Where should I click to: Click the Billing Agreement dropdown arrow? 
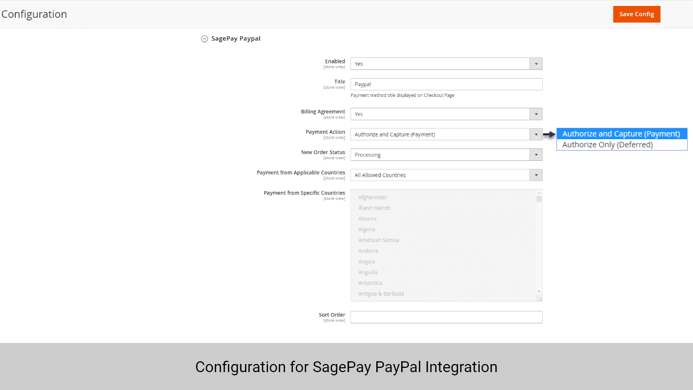[536, 114]
